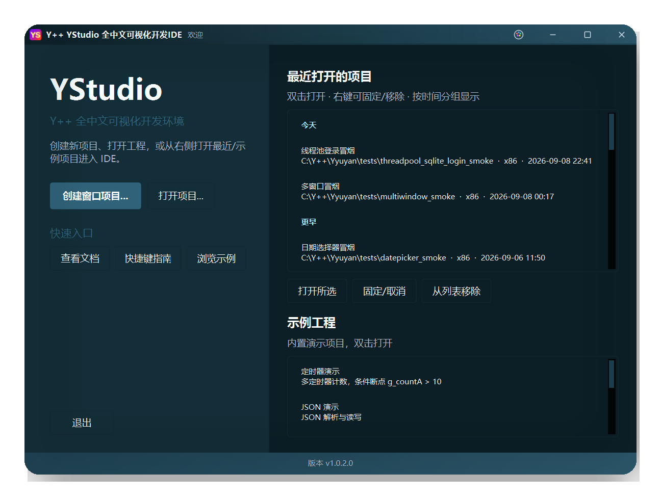The width and height of the screenshot is (661, 499).
Task: Select example JSON 演示
Action: point(320,407)
